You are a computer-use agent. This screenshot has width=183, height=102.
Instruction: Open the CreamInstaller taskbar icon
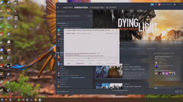tap(40, 100)
